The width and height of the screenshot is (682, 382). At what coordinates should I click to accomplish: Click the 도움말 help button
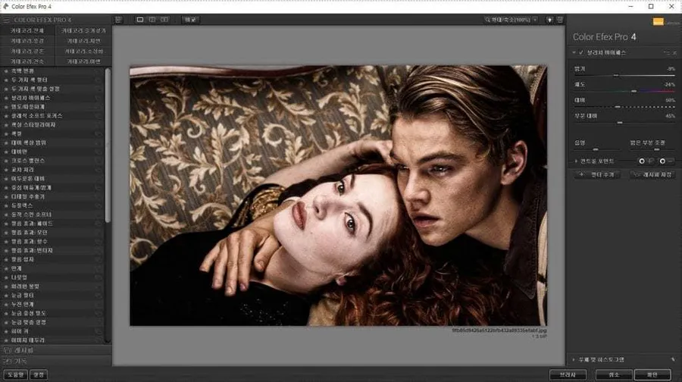tap(16, 374)
